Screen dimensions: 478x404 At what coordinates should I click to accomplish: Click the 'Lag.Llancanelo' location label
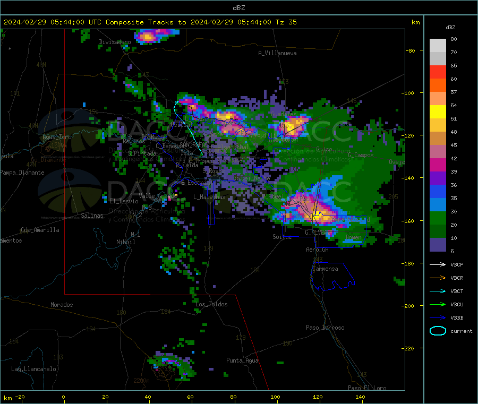[34, 369]
